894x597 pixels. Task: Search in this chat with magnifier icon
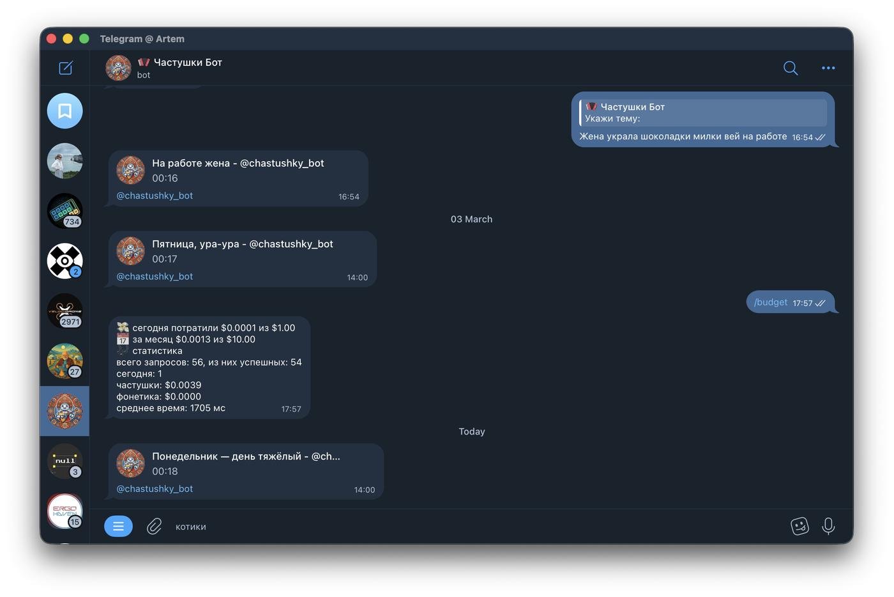790,68
